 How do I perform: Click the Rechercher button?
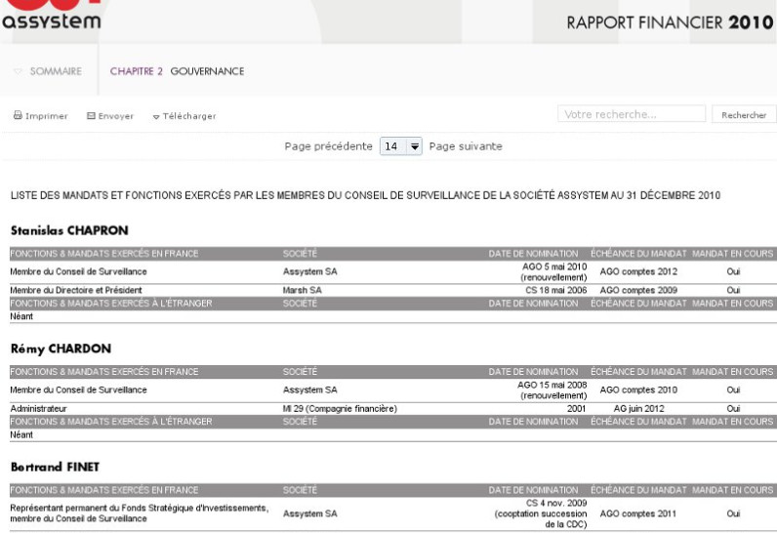point(744,115)
